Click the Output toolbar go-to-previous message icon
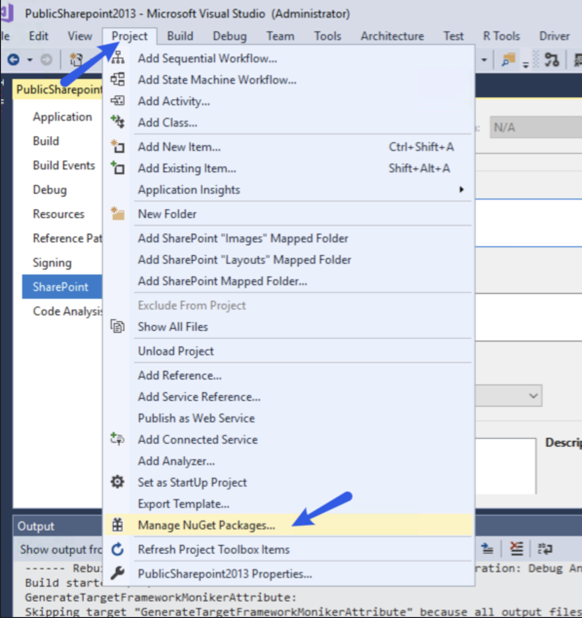 (x=487, y=549)
